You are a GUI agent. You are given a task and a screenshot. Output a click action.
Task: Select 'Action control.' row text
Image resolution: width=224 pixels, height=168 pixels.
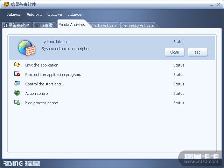pyautogui.click(x=37, y=93)
